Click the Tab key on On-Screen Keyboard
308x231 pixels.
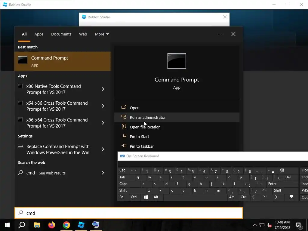pyautogui.click(x=126, y=177)
